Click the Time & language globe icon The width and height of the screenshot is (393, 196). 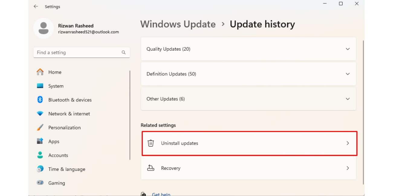pos(40,169)
